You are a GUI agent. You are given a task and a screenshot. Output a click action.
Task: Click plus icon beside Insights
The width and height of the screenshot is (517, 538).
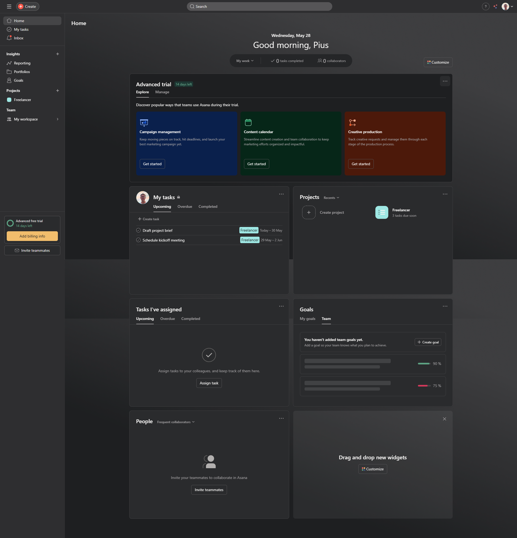click(57, 54)
